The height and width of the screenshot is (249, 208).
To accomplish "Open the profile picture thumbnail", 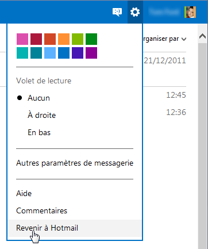I will tap(190, 12).
